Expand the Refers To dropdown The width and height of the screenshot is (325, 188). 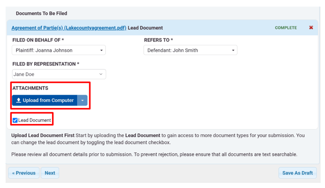coord(190,50)
